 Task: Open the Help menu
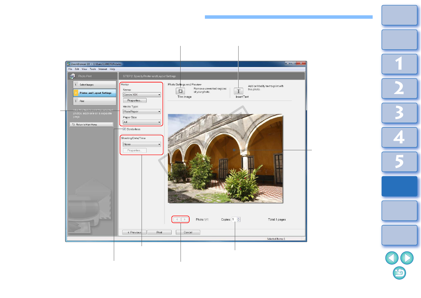pyautogui.click(x=112, y=69)
